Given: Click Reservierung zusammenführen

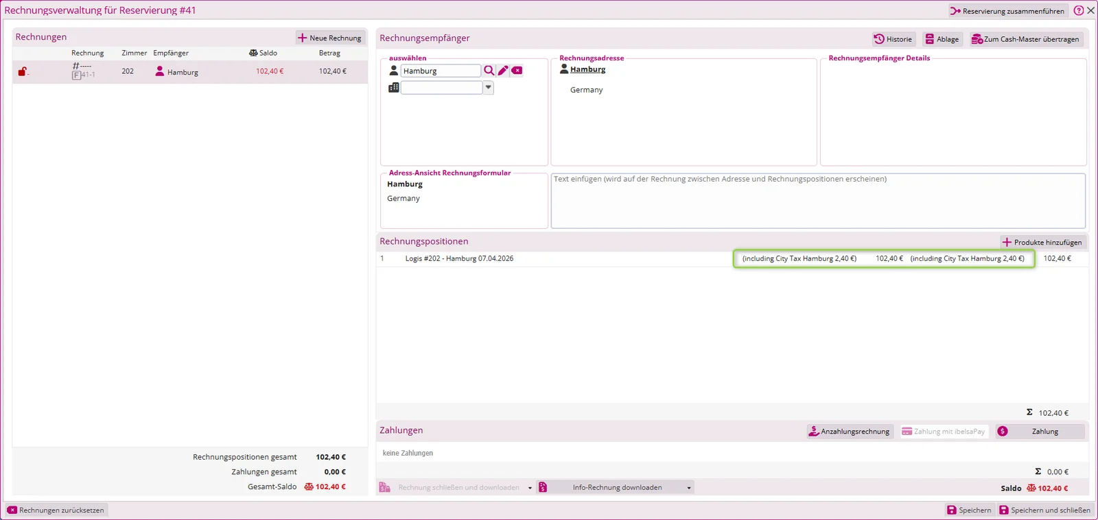Looking at the screenshot, I should coord(1007,11).
